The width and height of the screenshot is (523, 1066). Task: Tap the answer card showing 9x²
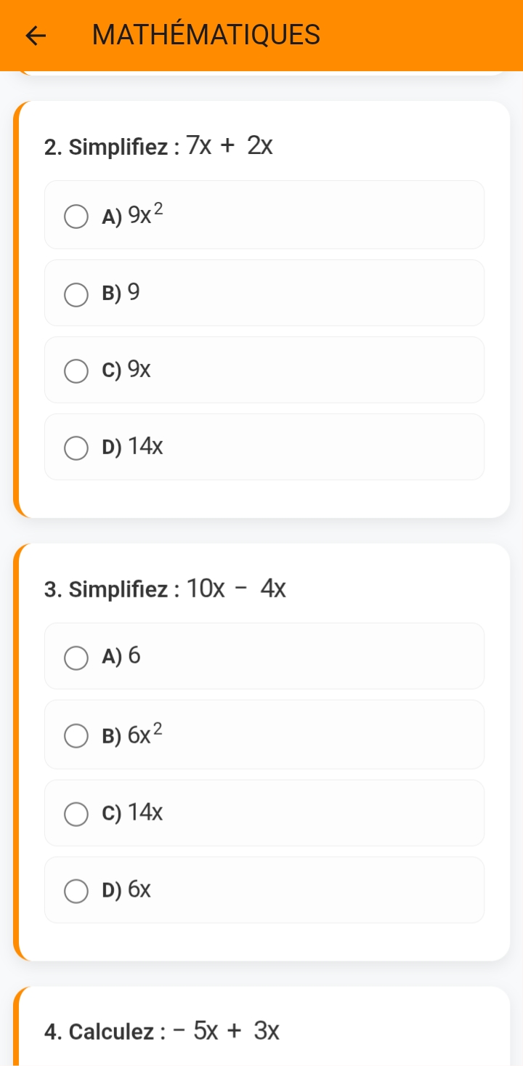(264, 214)
